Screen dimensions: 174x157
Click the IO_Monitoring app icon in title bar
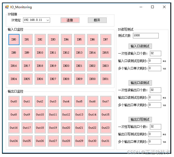[7, 7]
